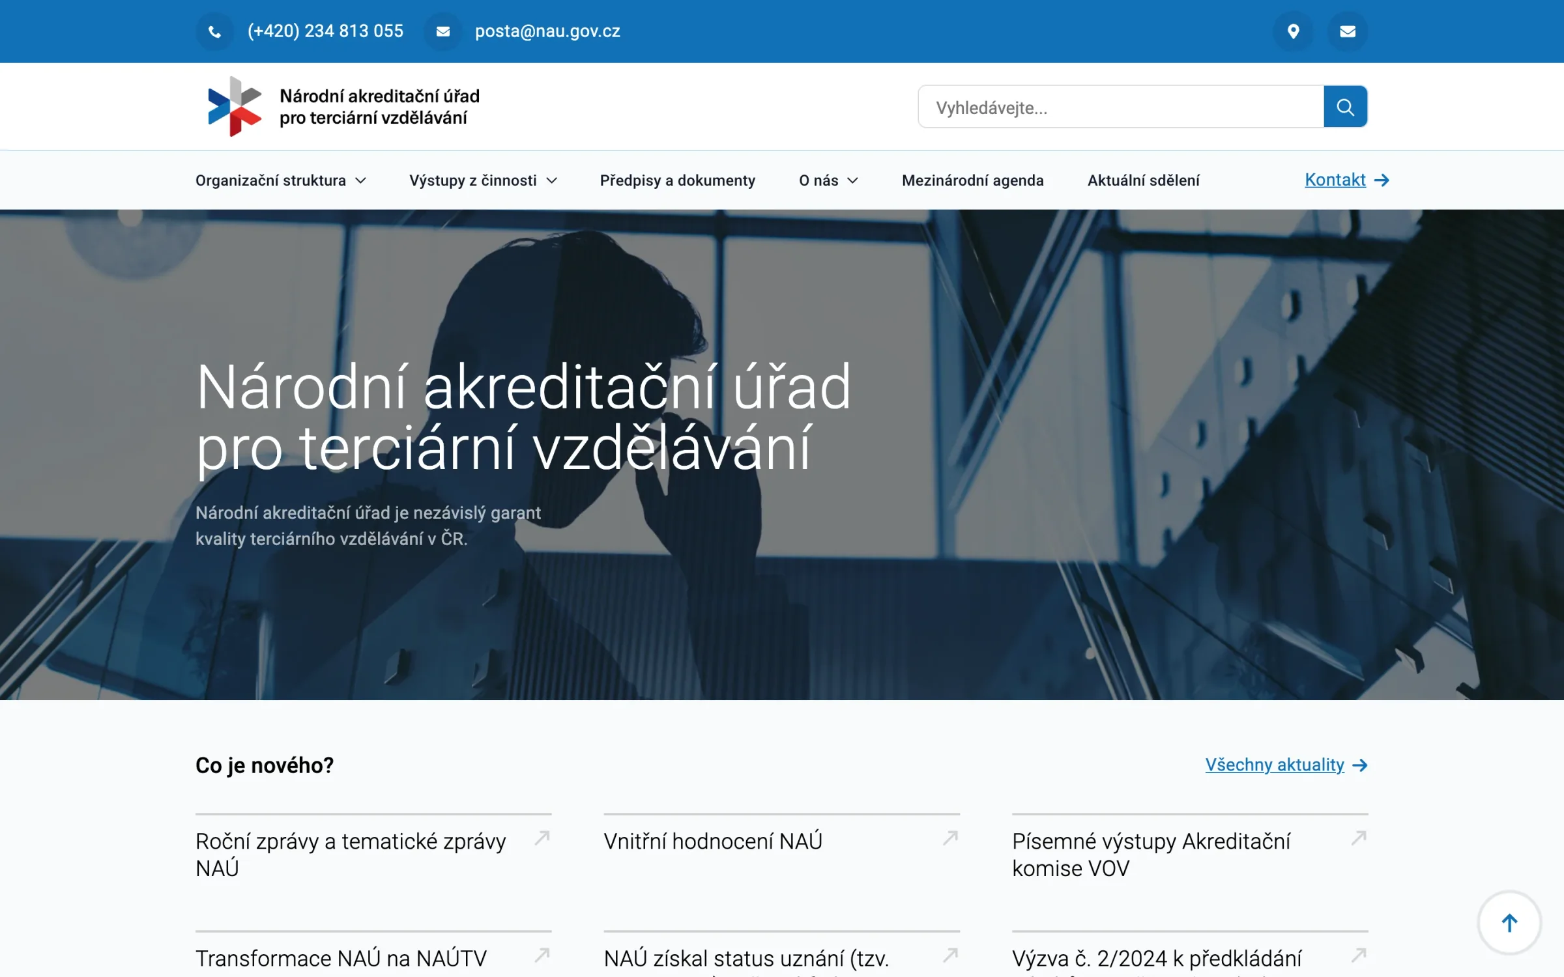Screen dimensions: 1564x977
Task: Click the Národní akreditační úřad logo text
Action: click(x=379, y=107)
